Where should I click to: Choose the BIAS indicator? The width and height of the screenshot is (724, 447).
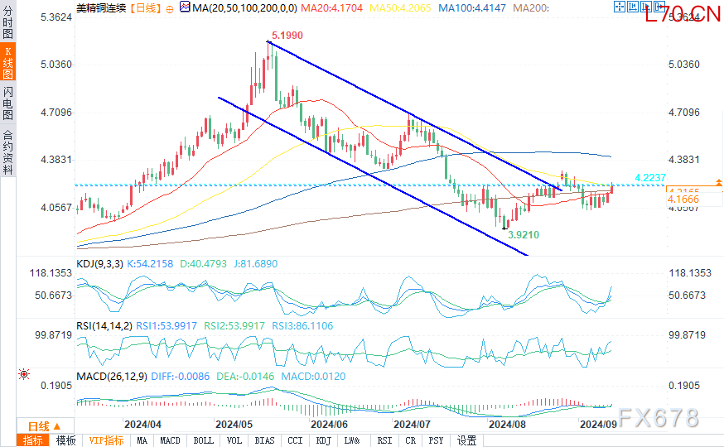point(264,440)
